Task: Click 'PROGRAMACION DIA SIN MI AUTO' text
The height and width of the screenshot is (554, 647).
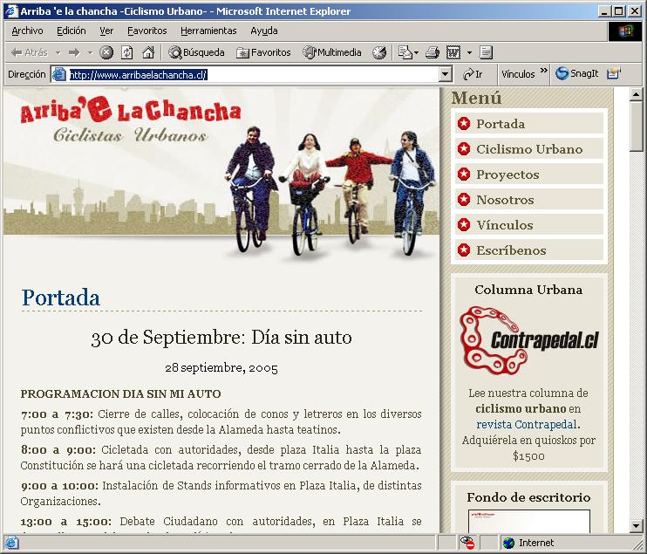Action: (121, 393)
